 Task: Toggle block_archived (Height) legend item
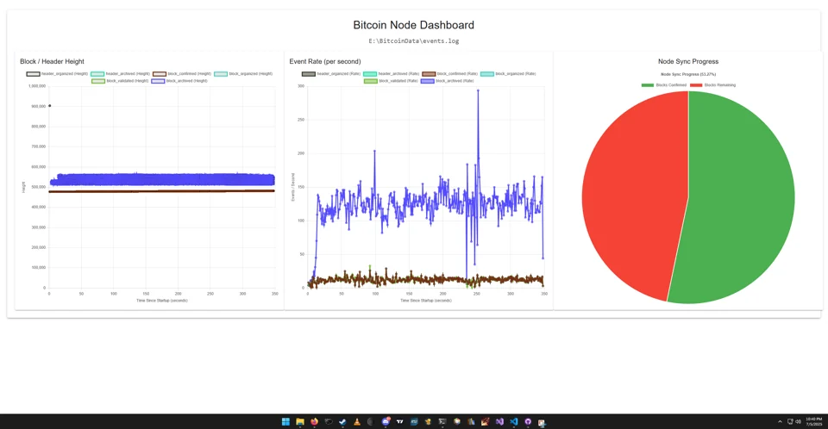click(179, 81)
